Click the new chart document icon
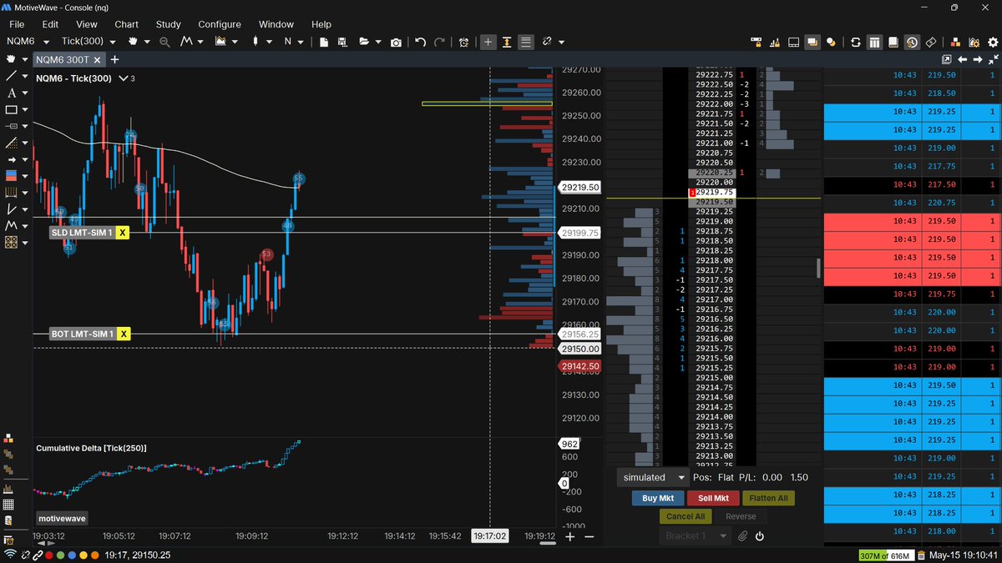Screen dimensions: 1002x563 tap(323, 42)
